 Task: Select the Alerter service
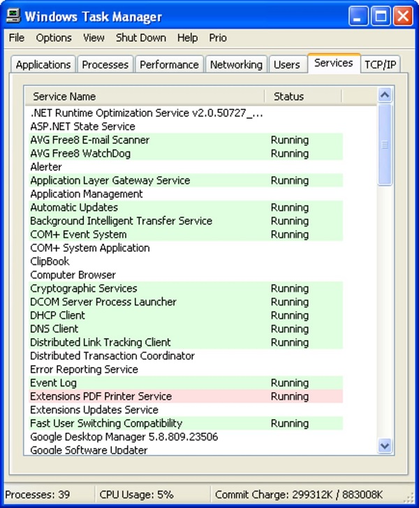(x=186, y=167)
